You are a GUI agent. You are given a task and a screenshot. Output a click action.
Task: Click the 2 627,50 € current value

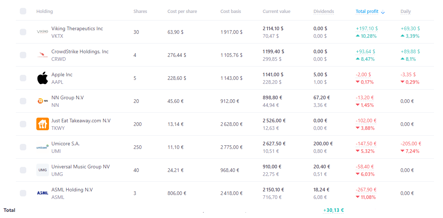click(x=274, y=144)
